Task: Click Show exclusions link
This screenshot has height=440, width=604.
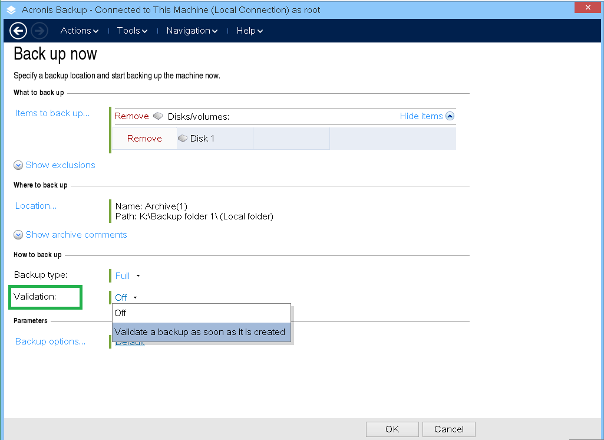Action: 60,165
